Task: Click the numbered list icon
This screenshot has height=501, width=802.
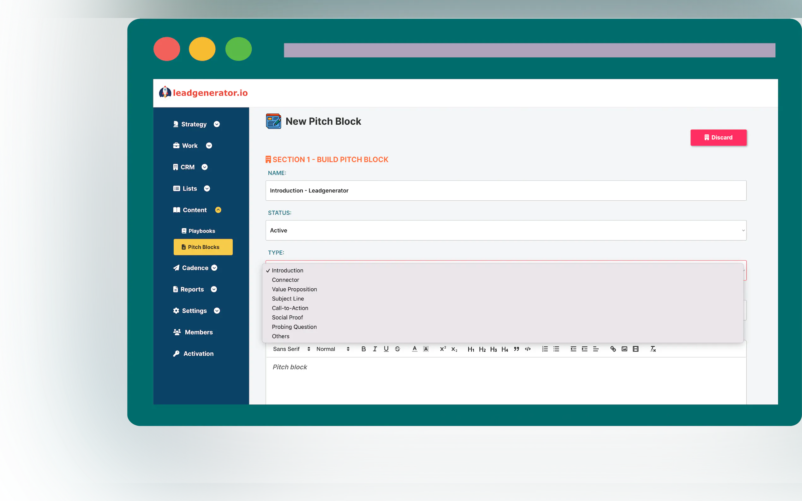Action: [x=545, y=349]
